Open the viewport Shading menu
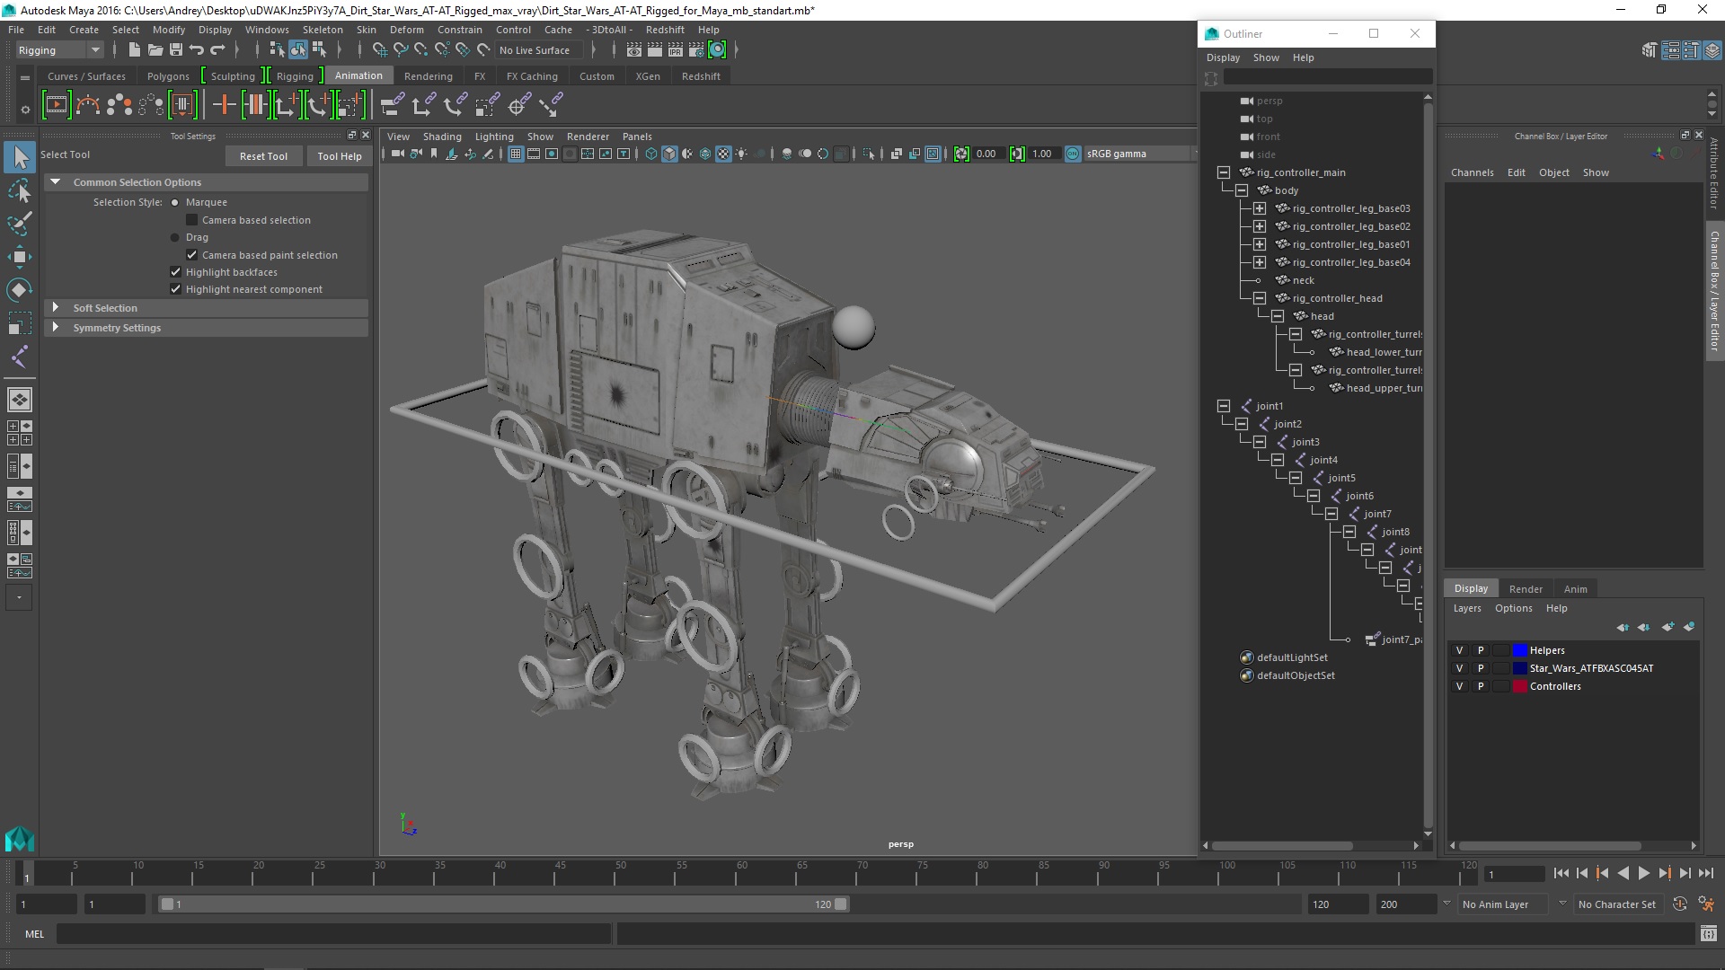The height and width of the screenshot is (970, 1725). [442, 137]
